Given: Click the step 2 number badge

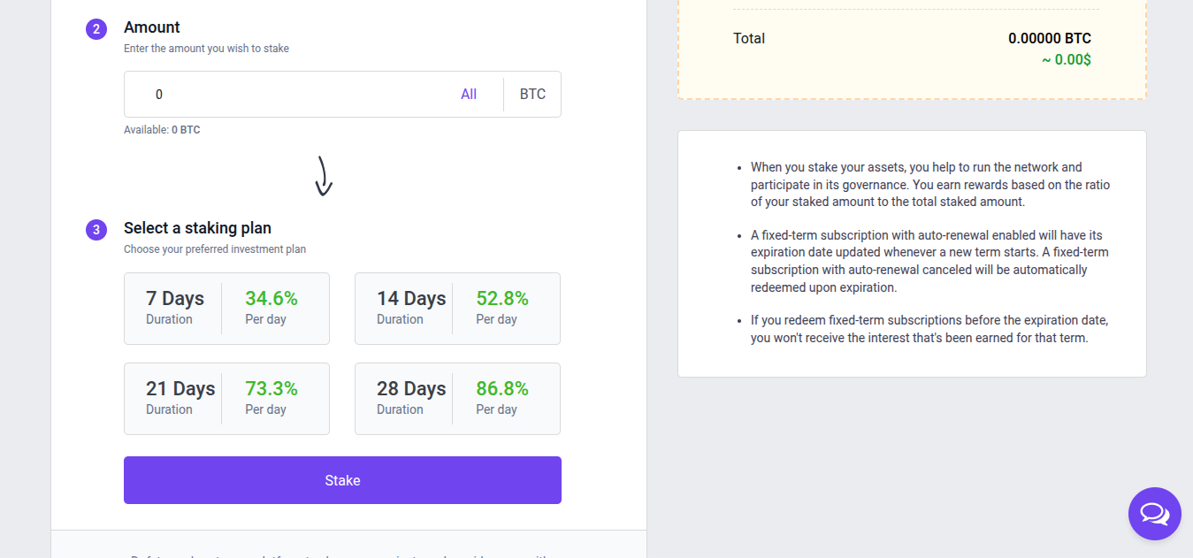Looking at the screenshot, I should (96, 29).
